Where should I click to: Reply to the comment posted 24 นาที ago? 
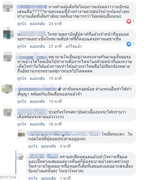point(37,24)
